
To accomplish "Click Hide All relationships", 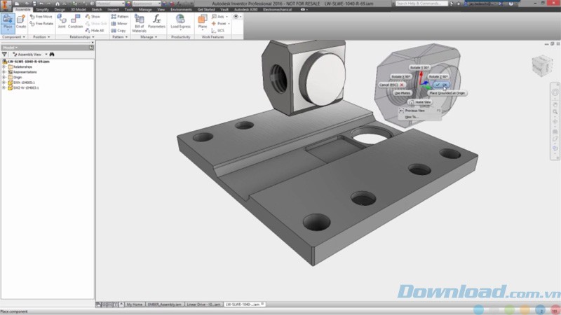I will pyautogui.click(x=97, y=31).
